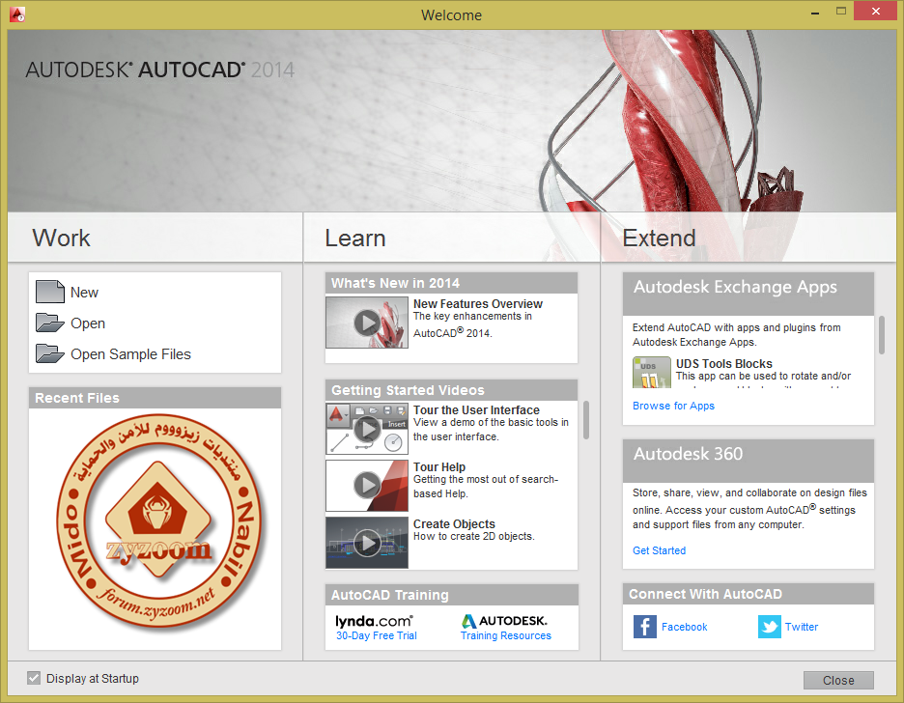Click the Facebook text link

coord(685,627)
